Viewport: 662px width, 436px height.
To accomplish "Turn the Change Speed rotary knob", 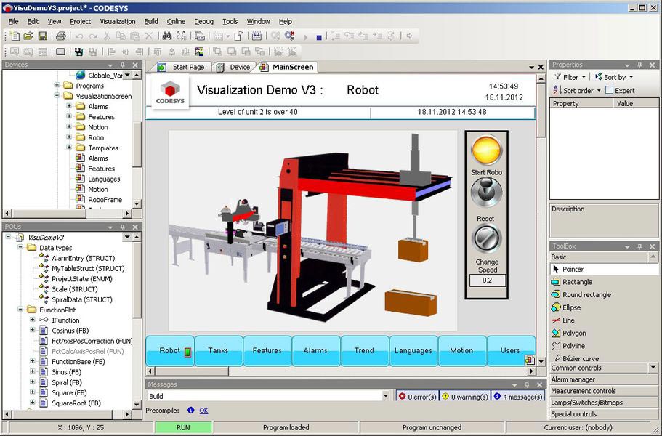I will 486,239.
